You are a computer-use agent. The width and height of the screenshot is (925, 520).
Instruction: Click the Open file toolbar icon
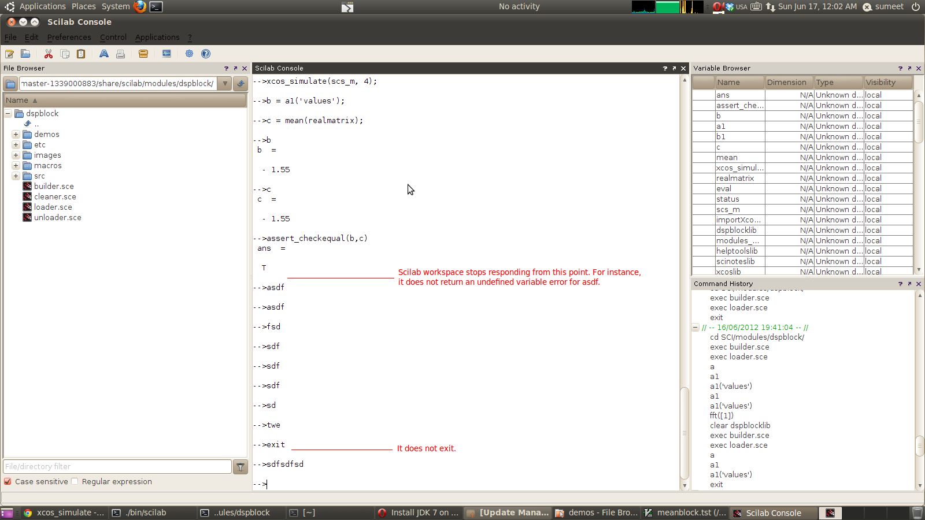click(25, 54)
